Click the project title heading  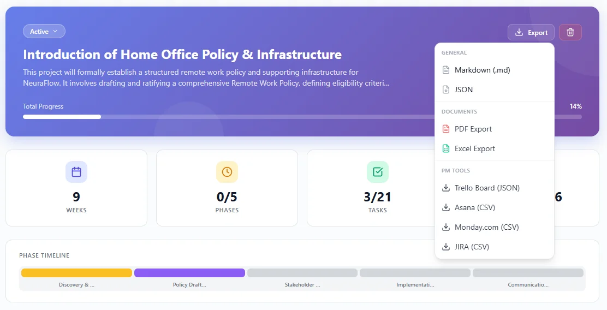(x=182, y=55)
